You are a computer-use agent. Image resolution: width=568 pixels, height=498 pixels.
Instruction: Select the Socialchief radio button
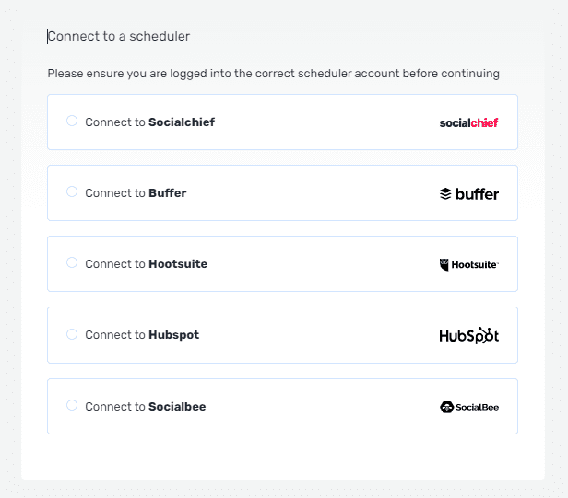coord(72,121)
